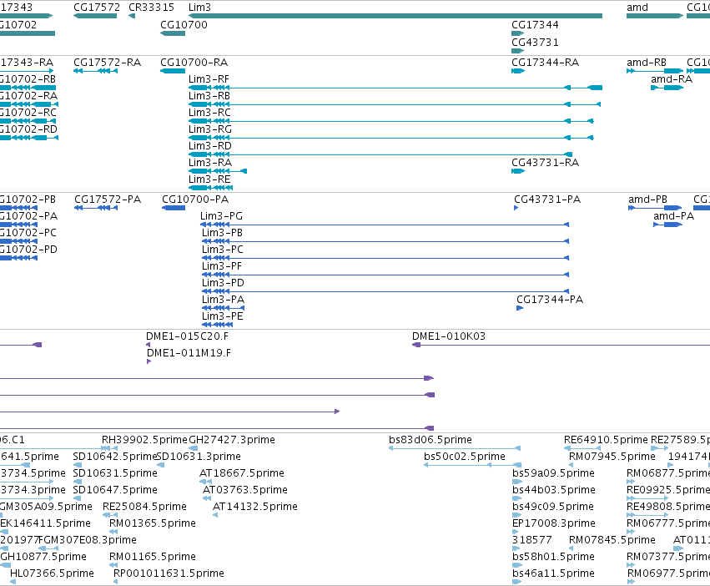
Task: Click the Lim3-PF protein label
Action: pyautogui.click(x=221, y=266)
